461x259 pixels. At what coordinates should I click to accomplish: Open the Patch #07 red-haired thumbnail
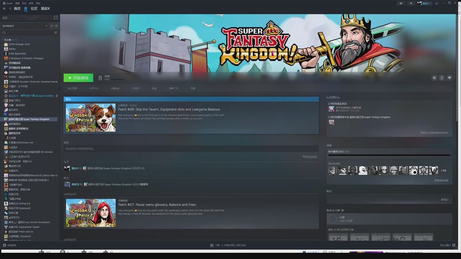pyautogui.click(x=91, y=213)
